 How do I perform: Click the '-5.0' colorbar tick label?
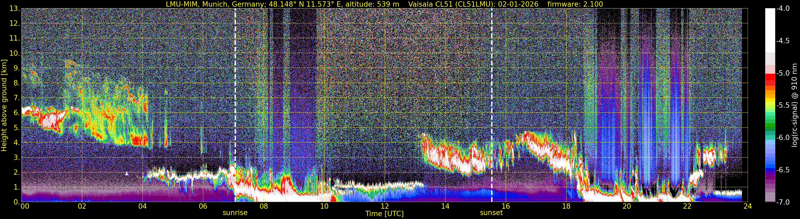pyautogui.click(x=782, y=73)
